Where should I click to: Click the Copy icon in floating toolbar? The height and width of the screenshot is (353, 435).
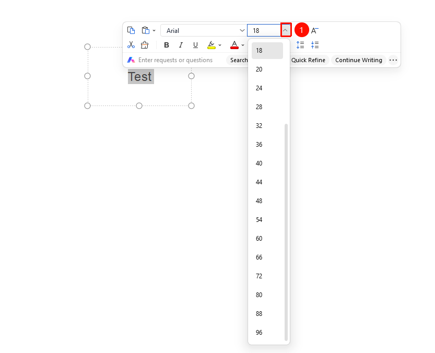[131, 30]
